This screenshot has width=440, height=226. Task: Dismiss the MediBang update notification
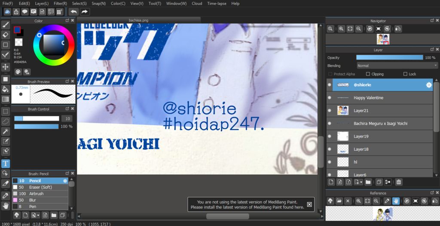tap(309, 205)
